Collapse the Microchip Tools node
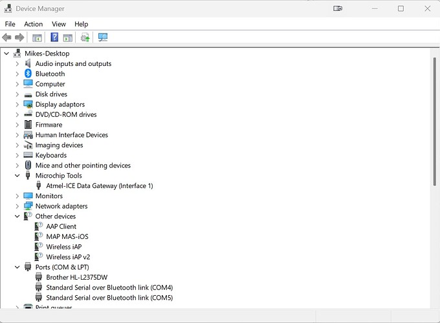The height and width of the screenshot is (323, 440). tap(17, 176)
